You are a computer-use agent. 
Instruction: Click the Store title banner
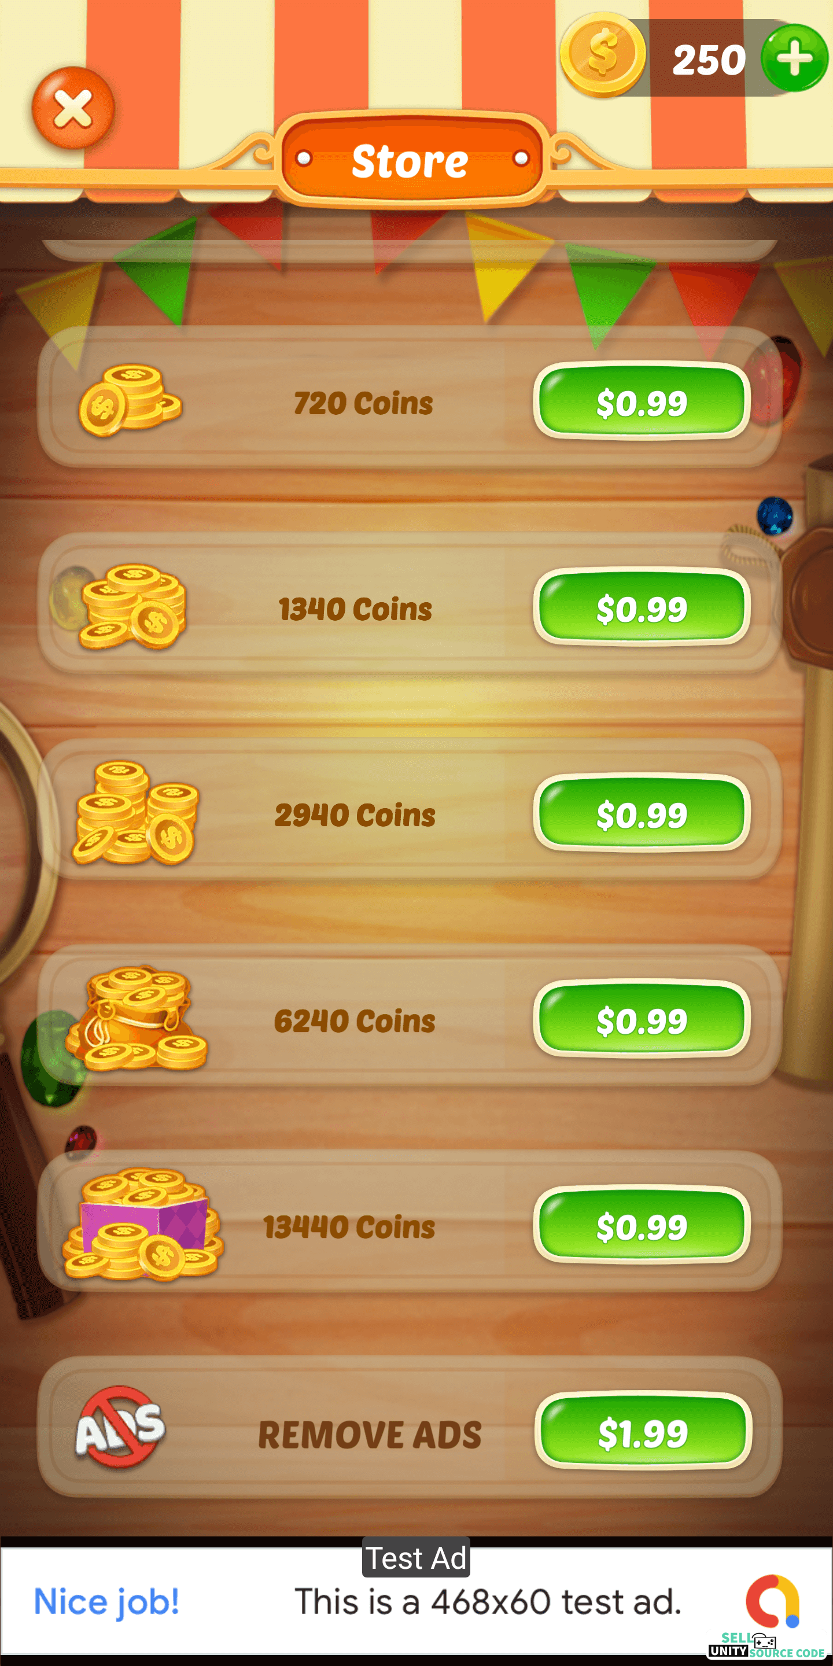pos(410,160)
